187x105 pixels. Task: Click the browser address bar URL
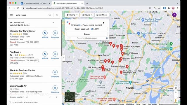pos(64,8)
